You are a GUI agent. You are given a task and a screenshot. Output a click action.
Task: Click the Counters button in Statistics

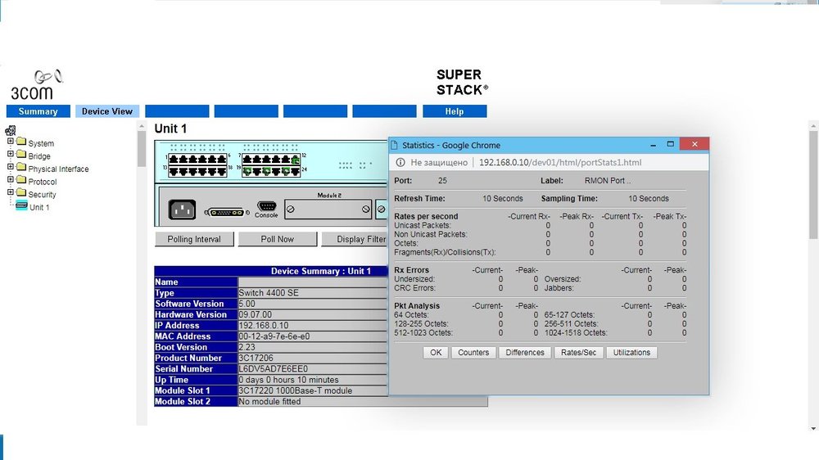[473, 352]
